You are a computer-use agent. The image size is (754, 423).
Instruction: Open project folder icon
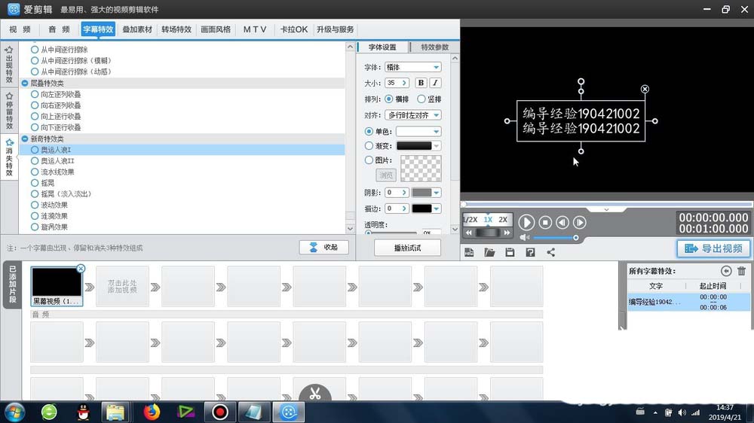tap(489, 252)
